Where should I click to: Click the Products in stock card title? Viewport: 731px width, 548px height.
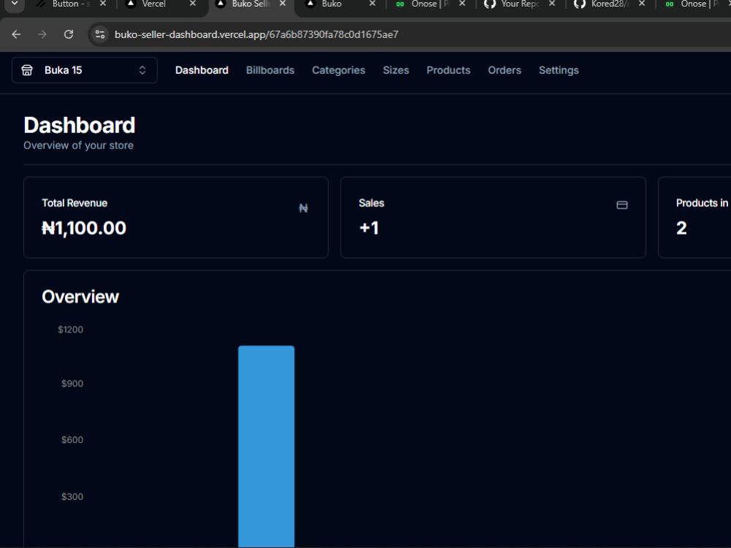pyautogui.click(x=702, y=203)
